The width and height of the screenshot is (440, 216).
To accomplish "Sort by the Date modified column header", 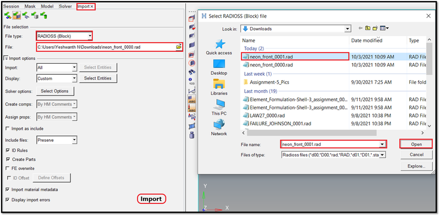I will pyautogui.click(x=367, y=40).
